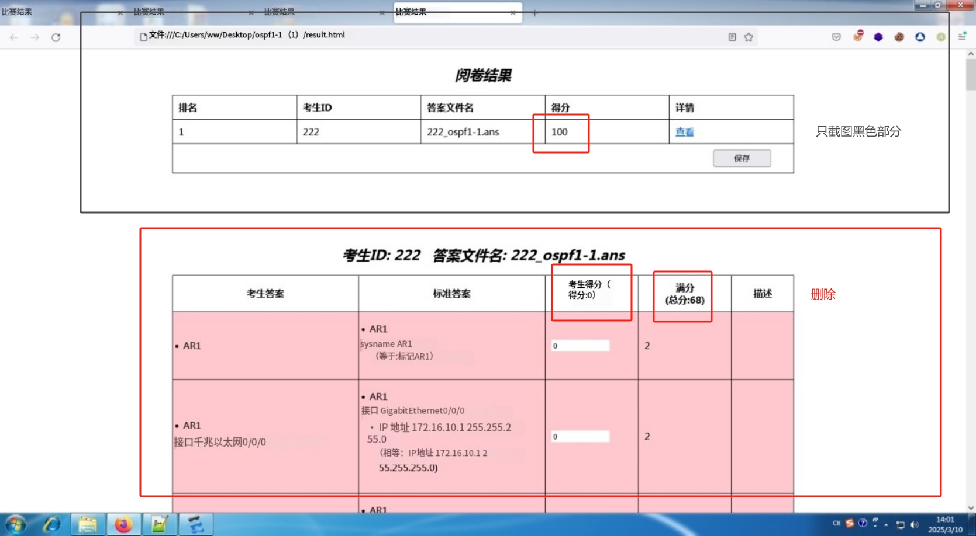Open a new browser tab with plus
Screen dimensions: 976x536
[534, 13]
